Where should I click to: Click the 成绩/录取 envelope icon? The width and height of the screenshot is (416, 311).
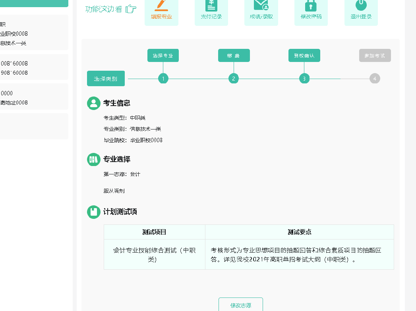(x=261, y=5)
